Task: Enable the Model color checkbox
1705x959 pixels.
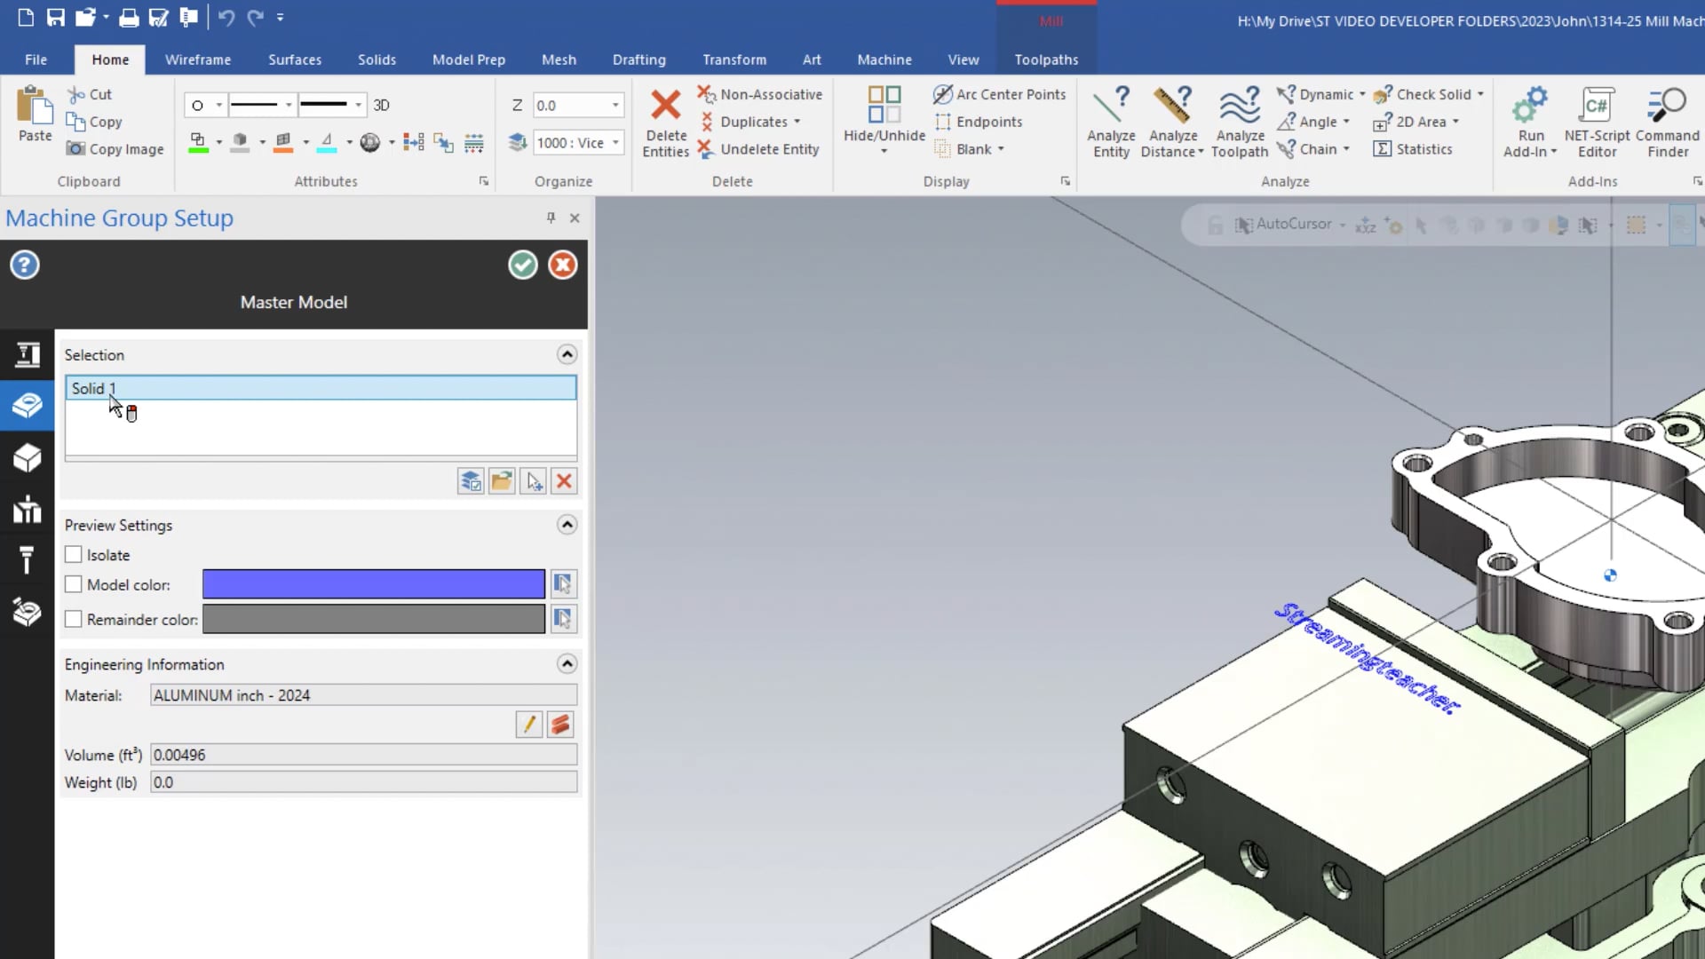Action: 73,584
